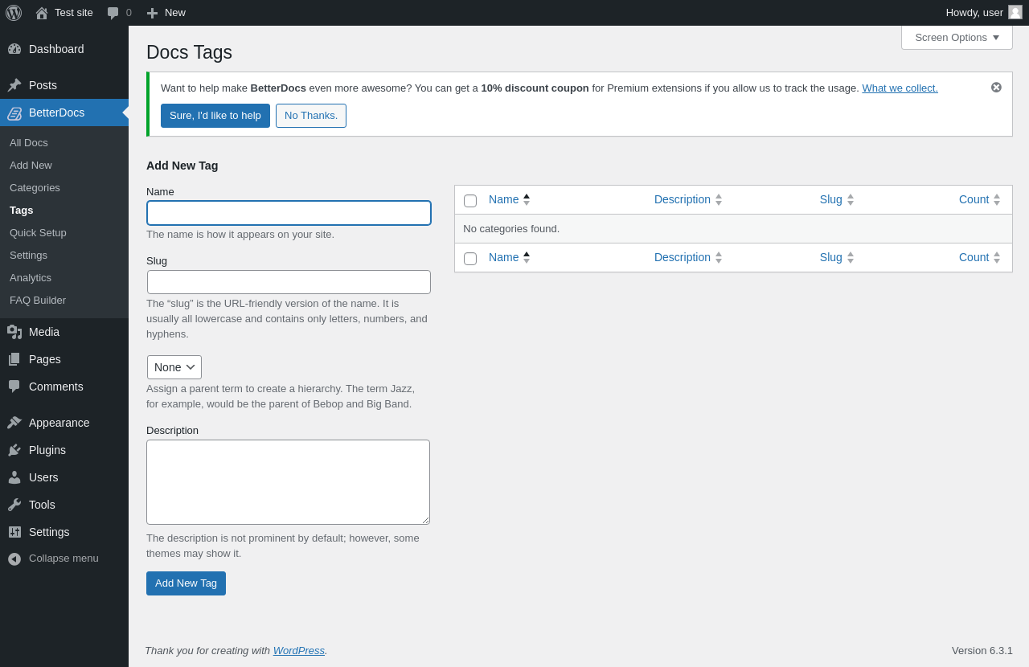Tick the select-all checkbox in table header
The height and width of the screenshot is (667, 1029).
tap(470, 201)
